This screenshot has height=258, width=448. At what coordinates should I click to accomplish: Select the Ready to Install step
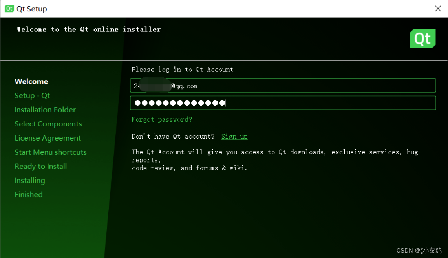[x=41, y=166]
